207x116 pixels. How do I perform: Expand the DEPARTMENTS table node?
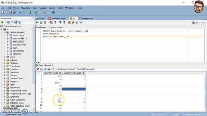8,39
